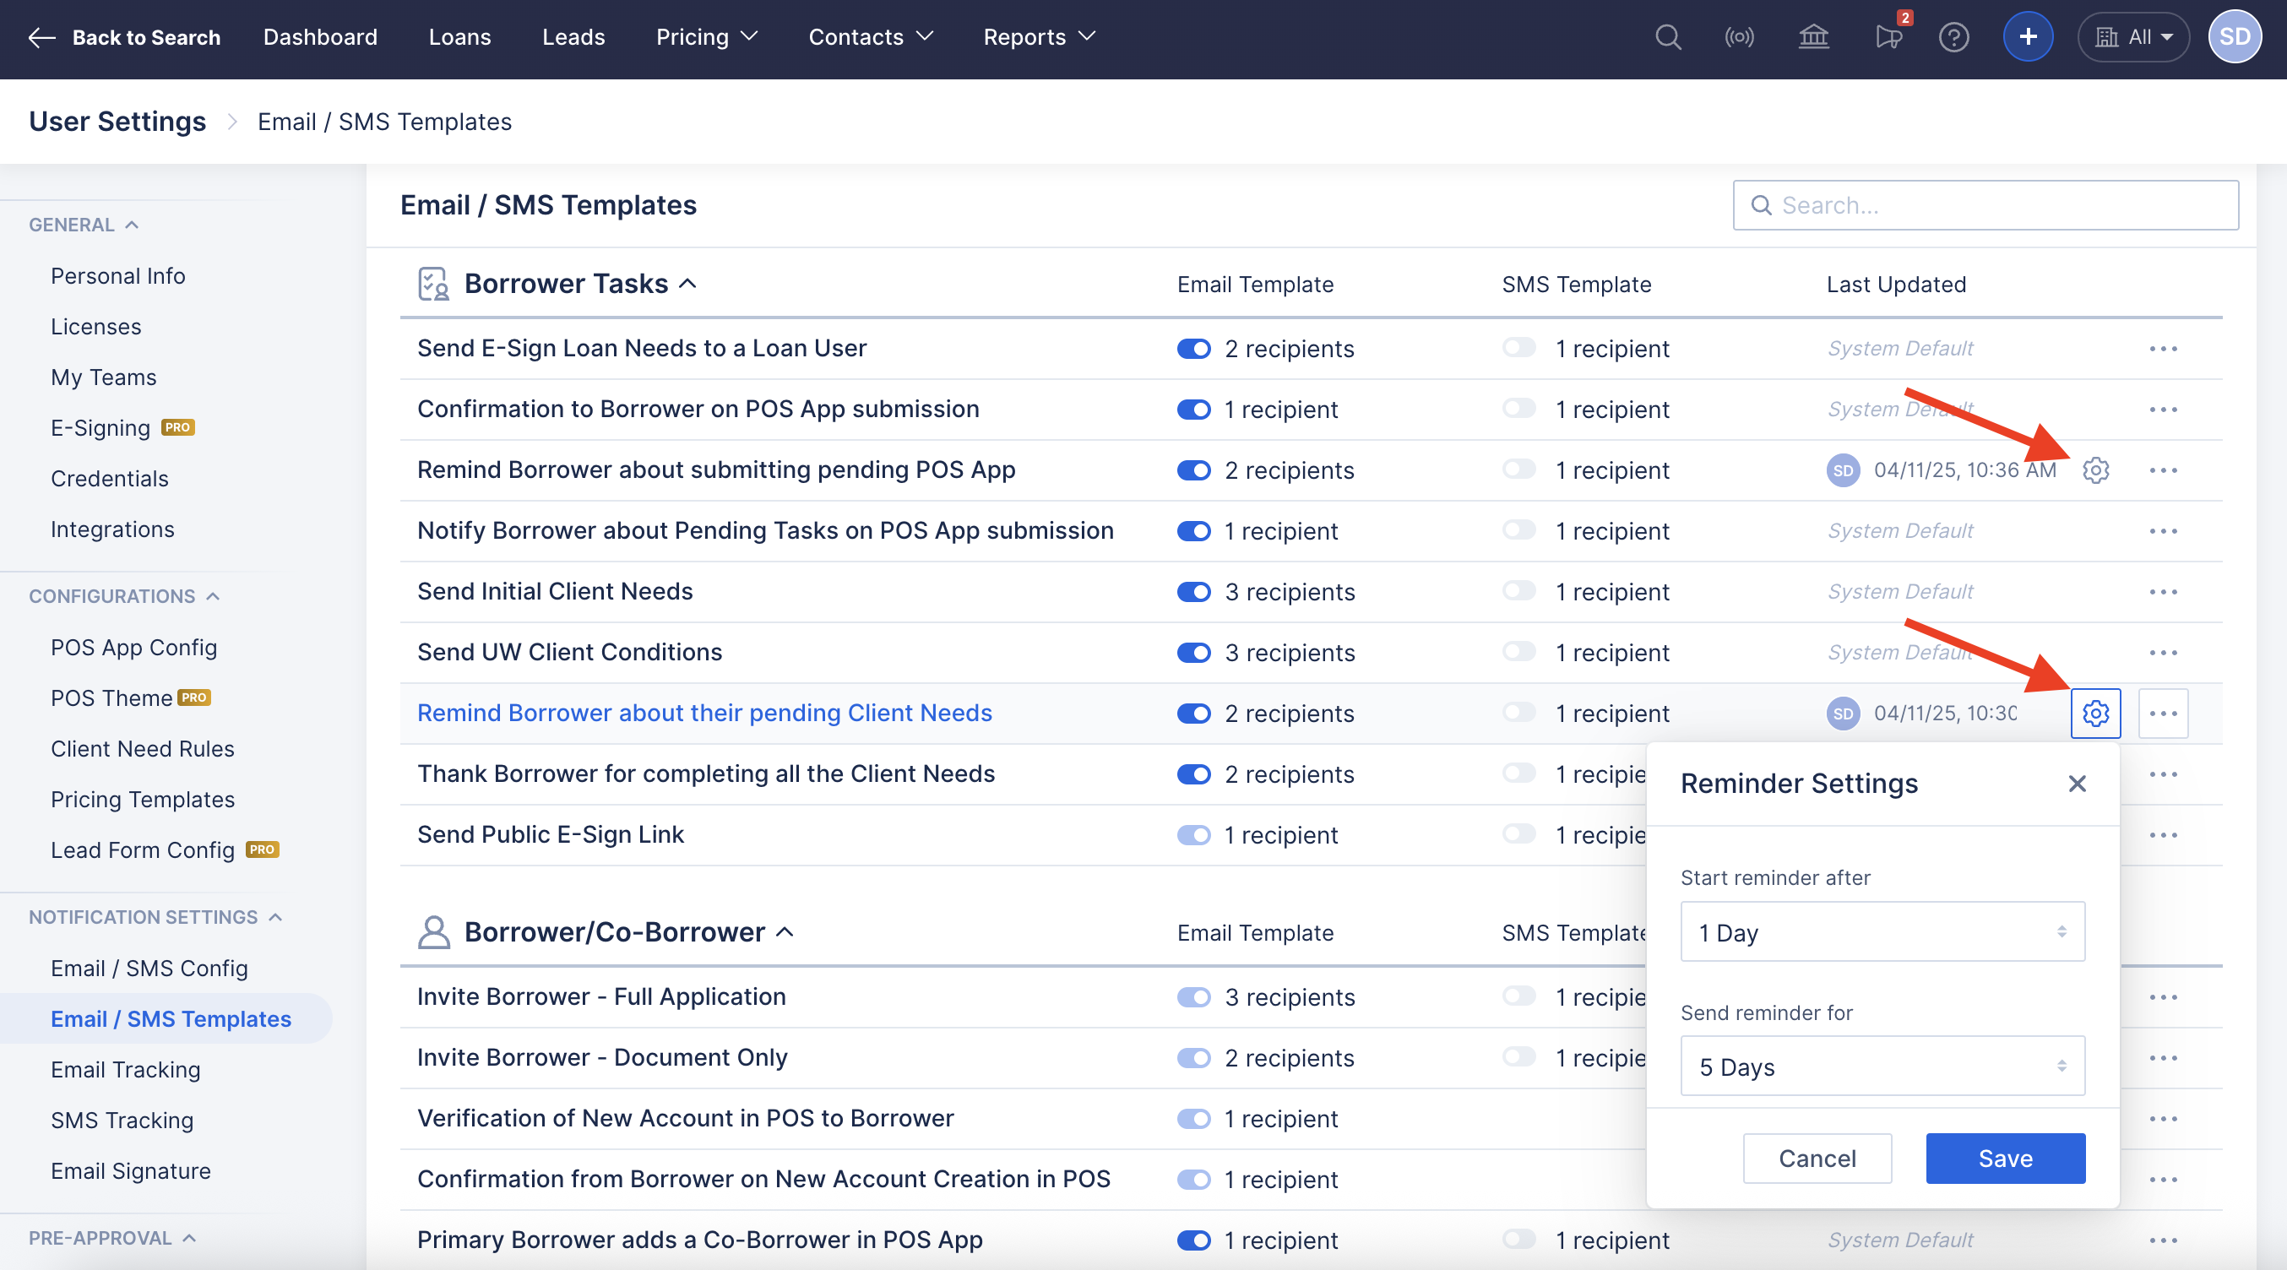The height and width of the screenshot is (1270, 2287).
Task: Open more options for Send Initial Client Needs
Action: click(x=2163, y=592)
